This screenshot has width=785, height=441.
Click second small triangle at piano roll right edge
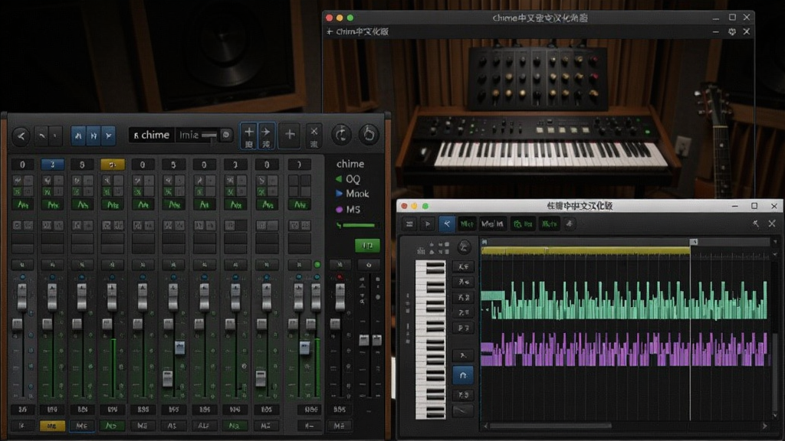(775, 255)
